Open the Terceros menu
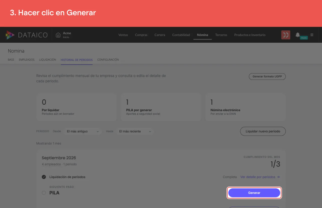The width and height of the screenshot is (322, 208). pyautogui.click(x=221, y=35)
